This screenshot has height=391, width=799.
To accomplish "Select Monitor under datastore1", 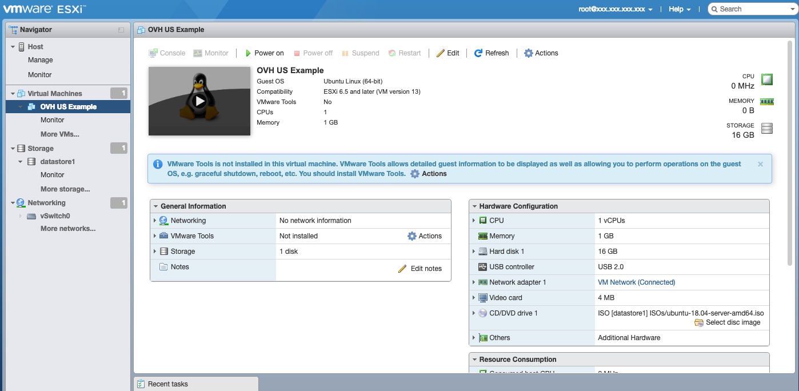I will 53,175.
